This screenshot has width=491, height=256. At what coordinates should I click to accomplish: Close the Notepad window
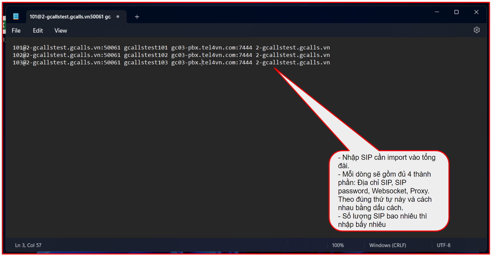pyautogui.click(x=476, y=12)
